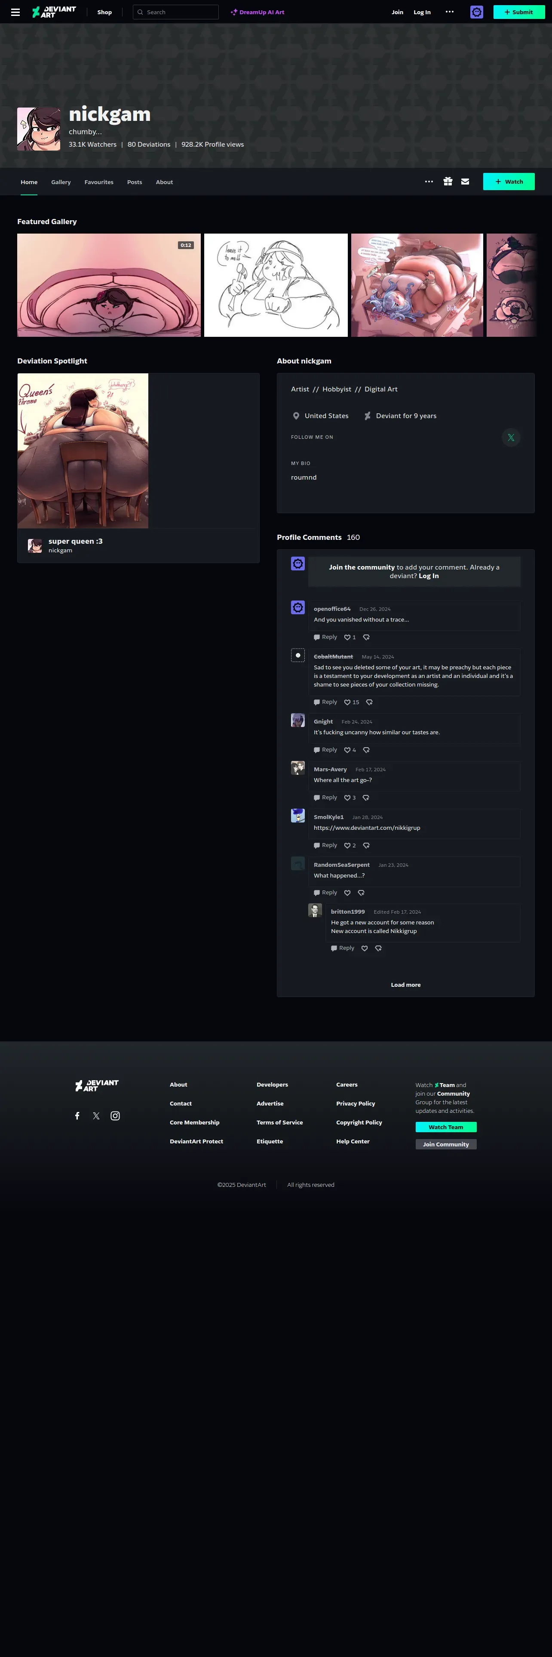Click the gift icon on profile bar
This screenshot has width=552, height=1657.
pyautogui.click(x=448, y=182)
